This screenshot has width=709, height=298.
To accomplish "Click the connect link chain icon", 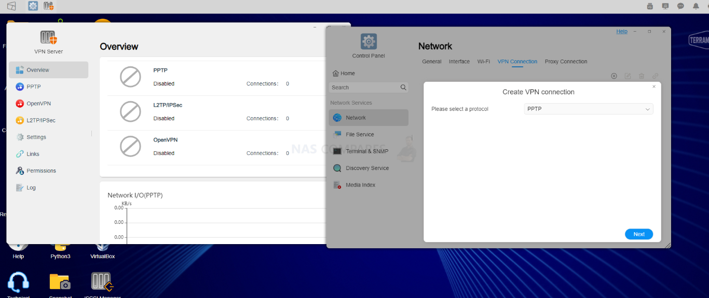I will tap(656, 76).
